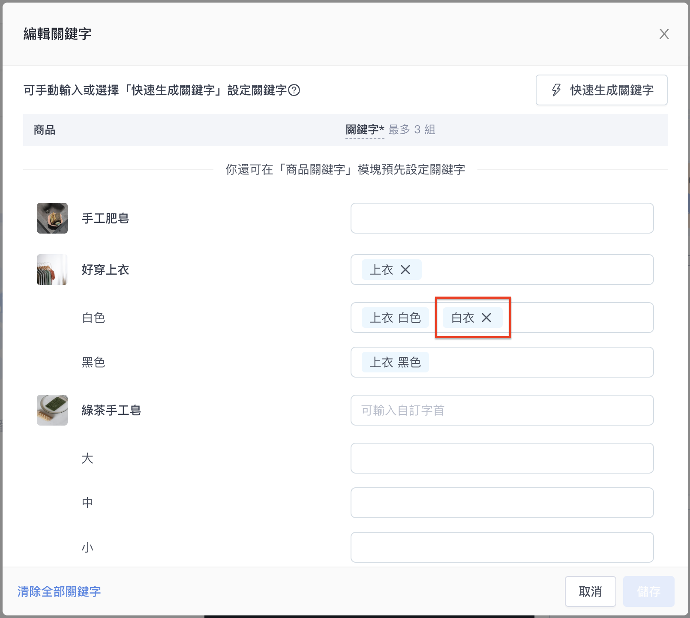Focus the 大 size keyword field
The height and width of the screenshot is (618, 690).
click(502, 458)
